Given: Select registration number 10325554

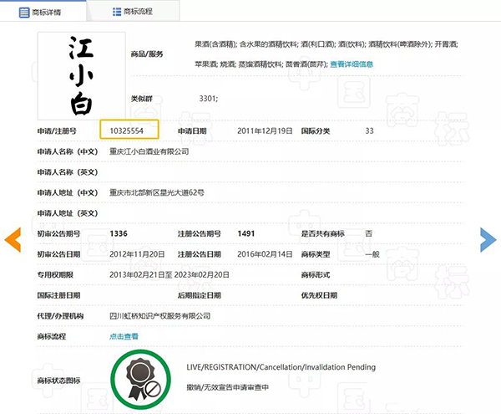Looking at the screenshot, I should coord(127,130).
